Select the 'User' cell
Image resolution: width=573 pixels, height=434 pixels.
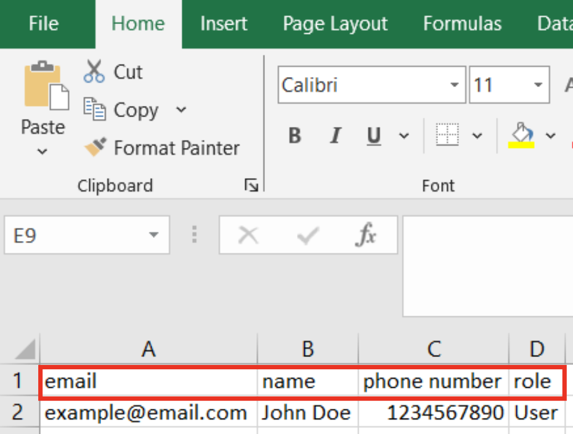click(537, 412)
